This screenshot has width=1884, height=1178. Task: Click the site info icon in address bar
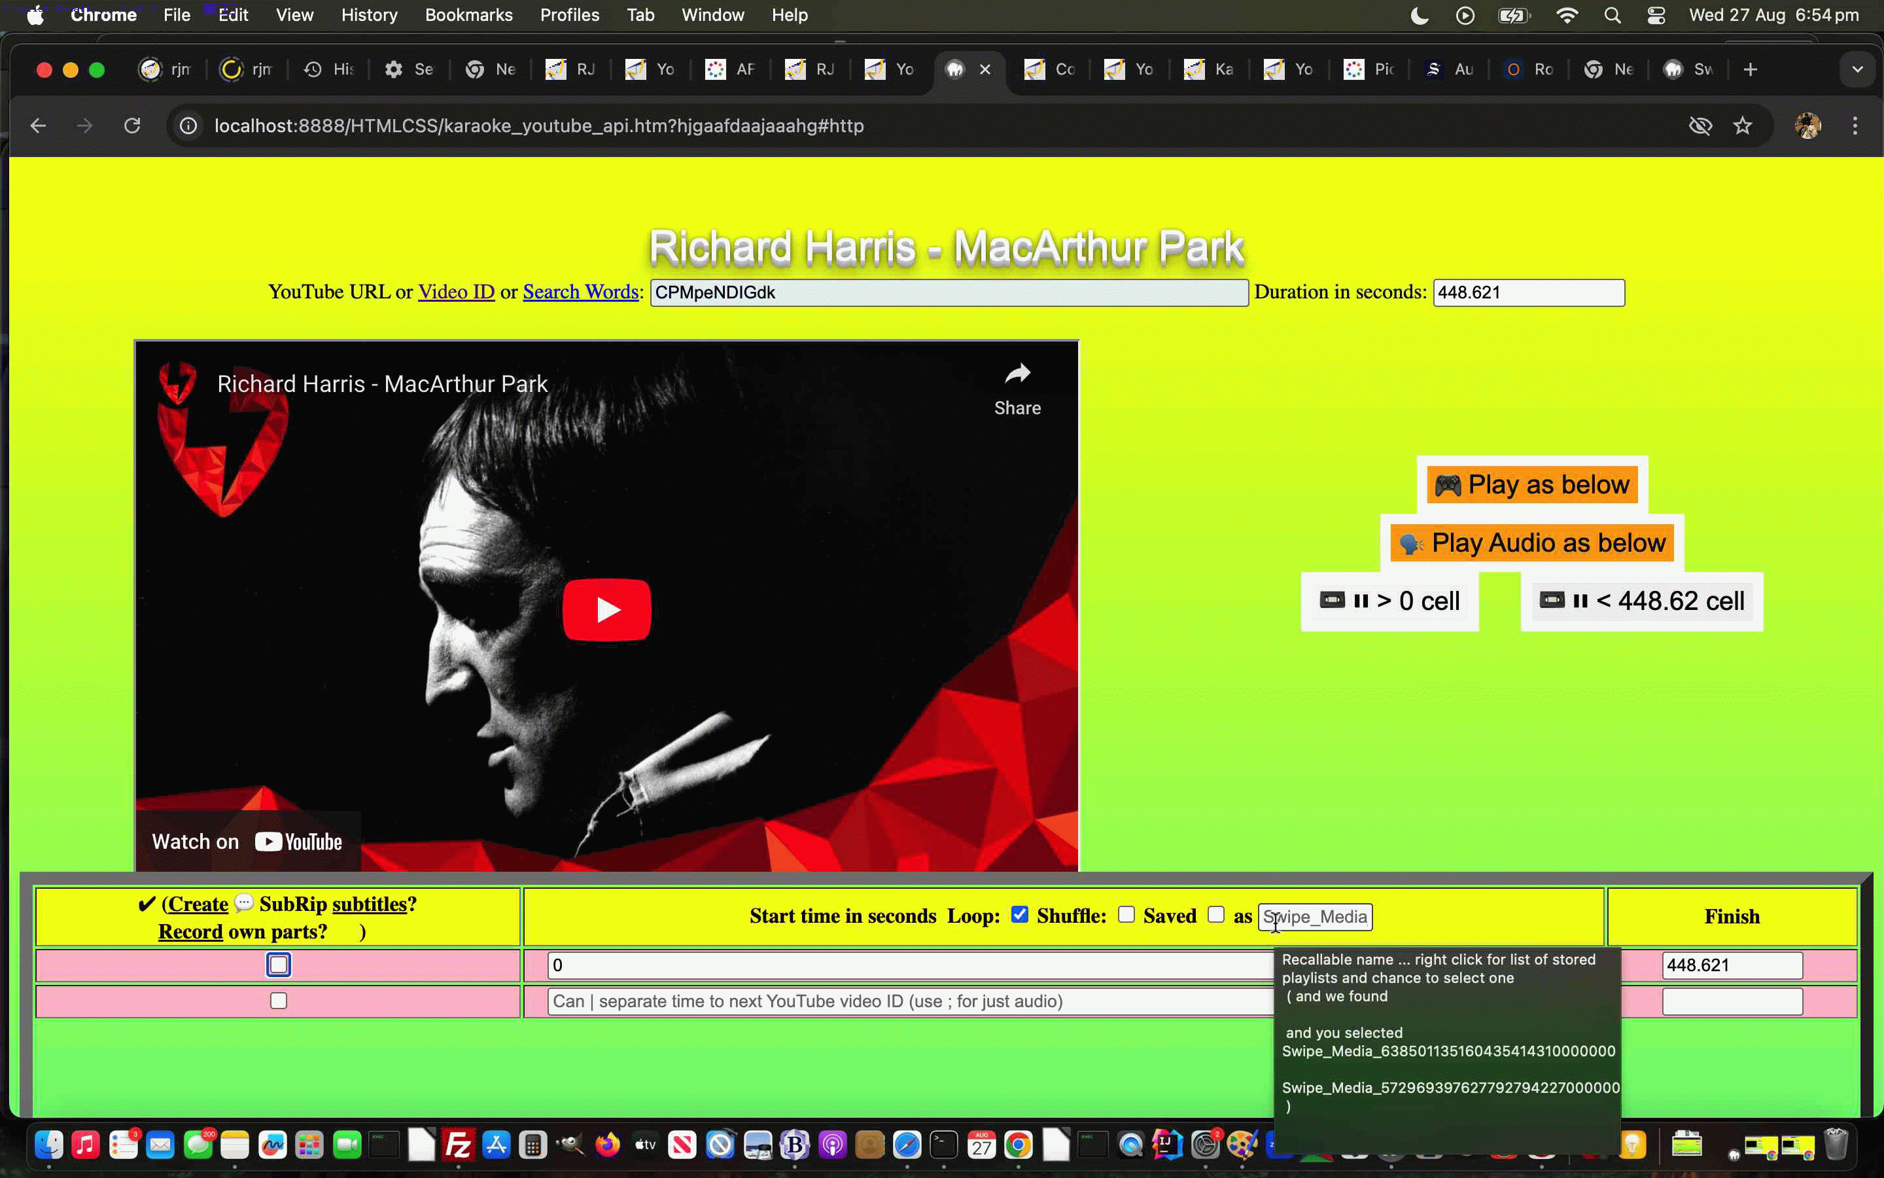click(x=188, y=126)
